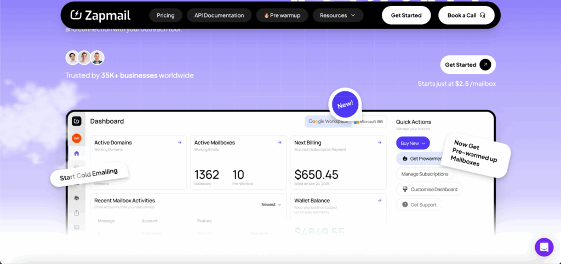Open the Newest sort dropdown
The image size is (561, 264).
[271, 204]
